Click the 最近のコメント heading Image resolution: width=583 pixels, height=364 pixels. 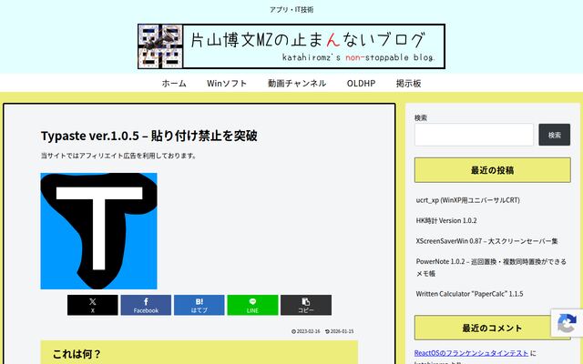pos(492,328)
